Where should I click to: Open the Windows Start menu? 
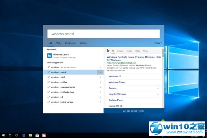click(x=3, y=135)
